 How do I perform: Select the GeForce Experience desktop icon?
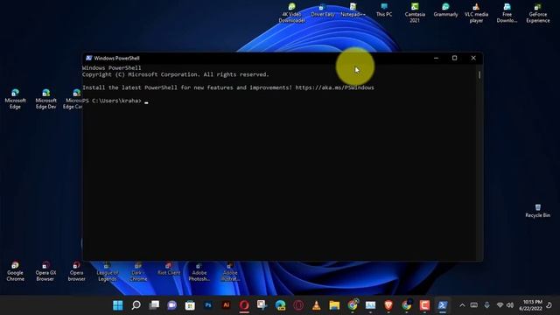click(x=537, y=13)
